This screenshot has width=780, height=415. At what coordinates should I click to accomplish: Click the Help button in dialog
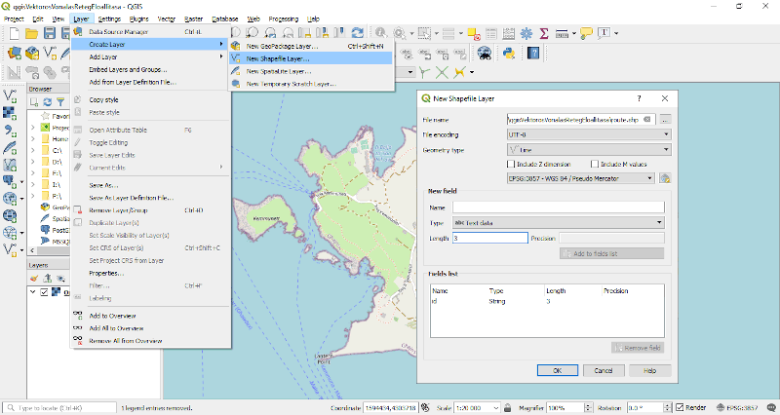(649, 371)
